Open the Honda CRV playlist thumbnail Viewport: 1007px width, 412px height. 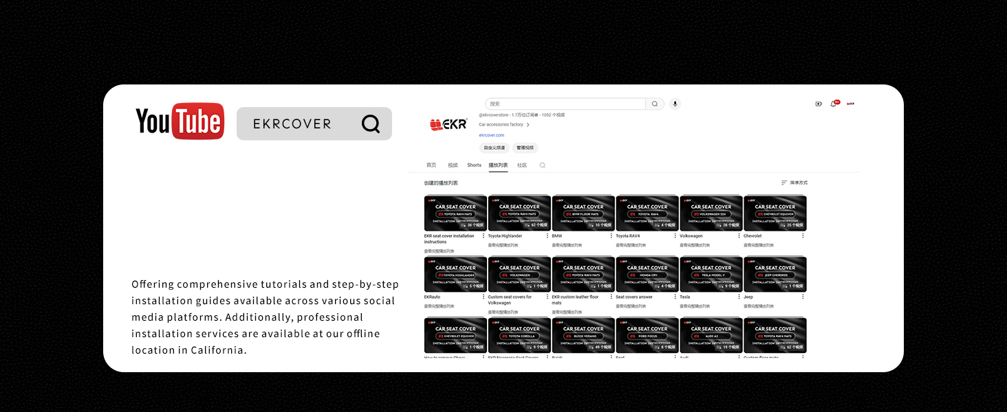click(x=647, y=274)
